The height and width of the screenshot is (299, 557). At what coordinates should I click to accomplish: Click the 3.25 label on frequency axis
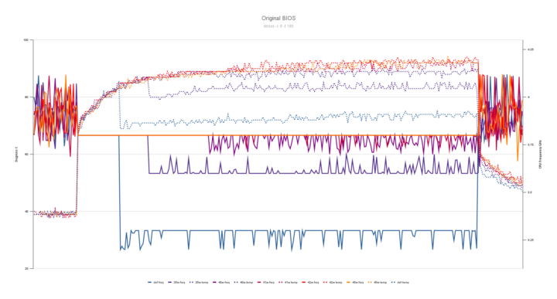click(x=531, y=240)
